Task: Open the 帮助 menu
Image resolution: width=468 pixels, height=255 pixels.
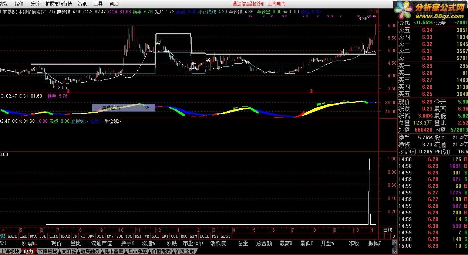Action: pos(114,4)
